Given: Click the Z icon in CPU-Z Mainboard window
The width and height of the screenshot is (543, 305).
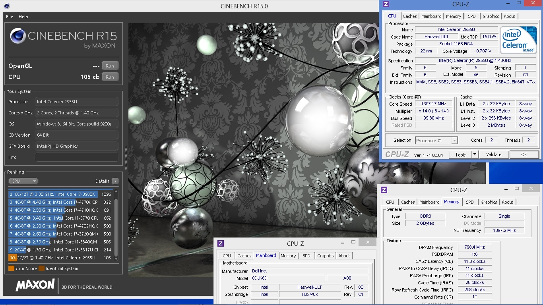Looking at the screenshot, I should [221, 244].
